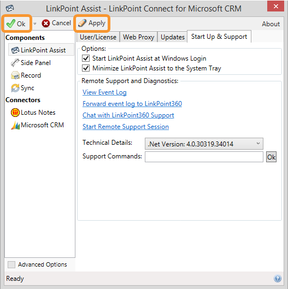
Task: Uncheck Minimize LinkPoint Assist to System Tray
Action: click(x=86, y=68)
